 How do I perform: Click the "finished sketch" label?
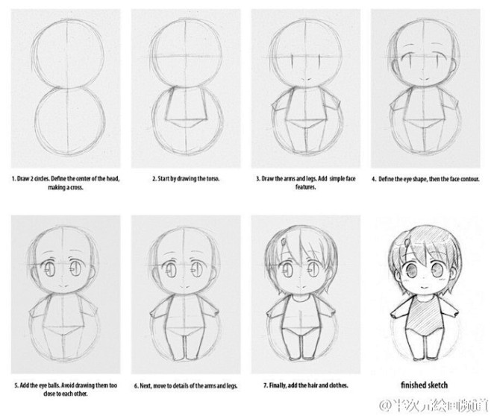point(425,385)
